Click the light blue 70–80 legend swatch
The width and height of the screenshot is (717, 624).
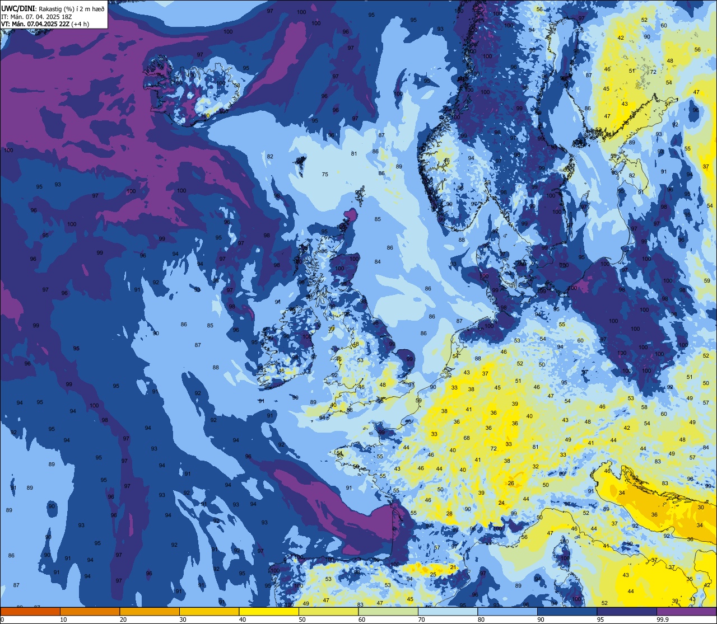pos(448,612)
